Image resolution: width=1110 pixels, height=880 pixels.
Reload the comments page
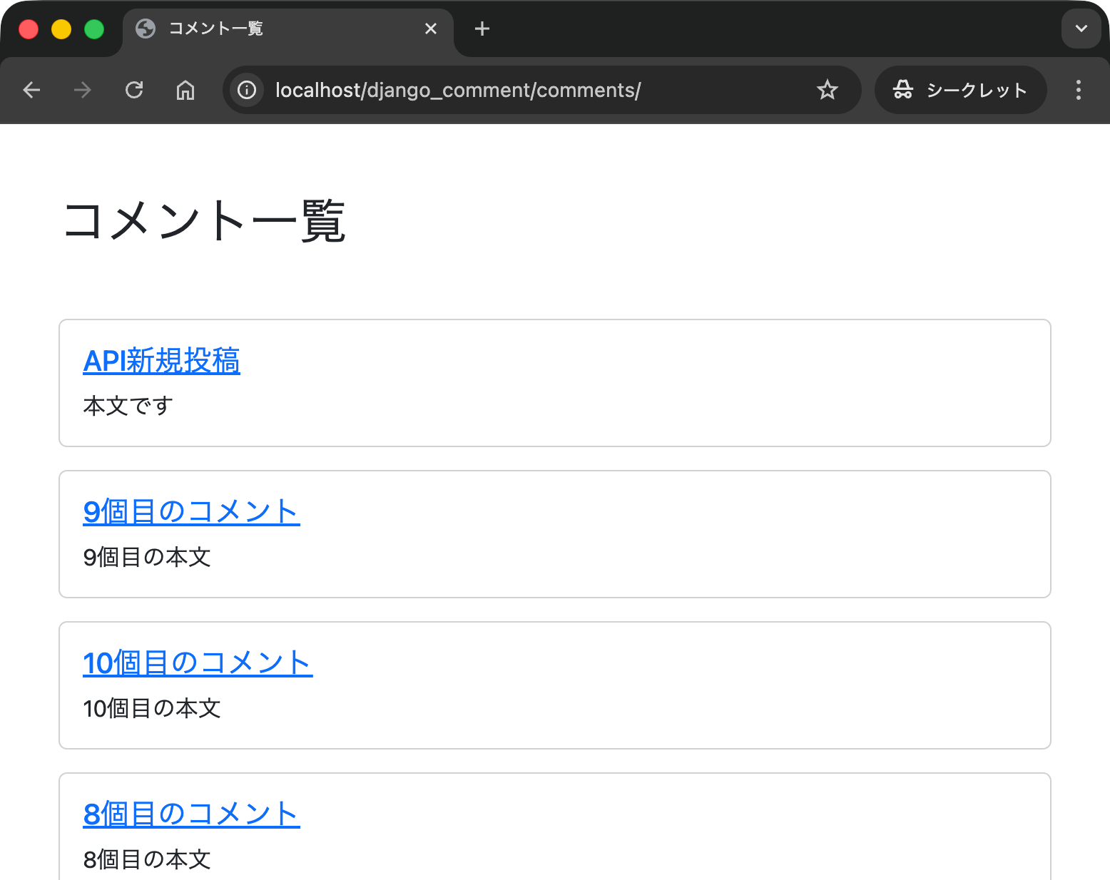[134, 90]
